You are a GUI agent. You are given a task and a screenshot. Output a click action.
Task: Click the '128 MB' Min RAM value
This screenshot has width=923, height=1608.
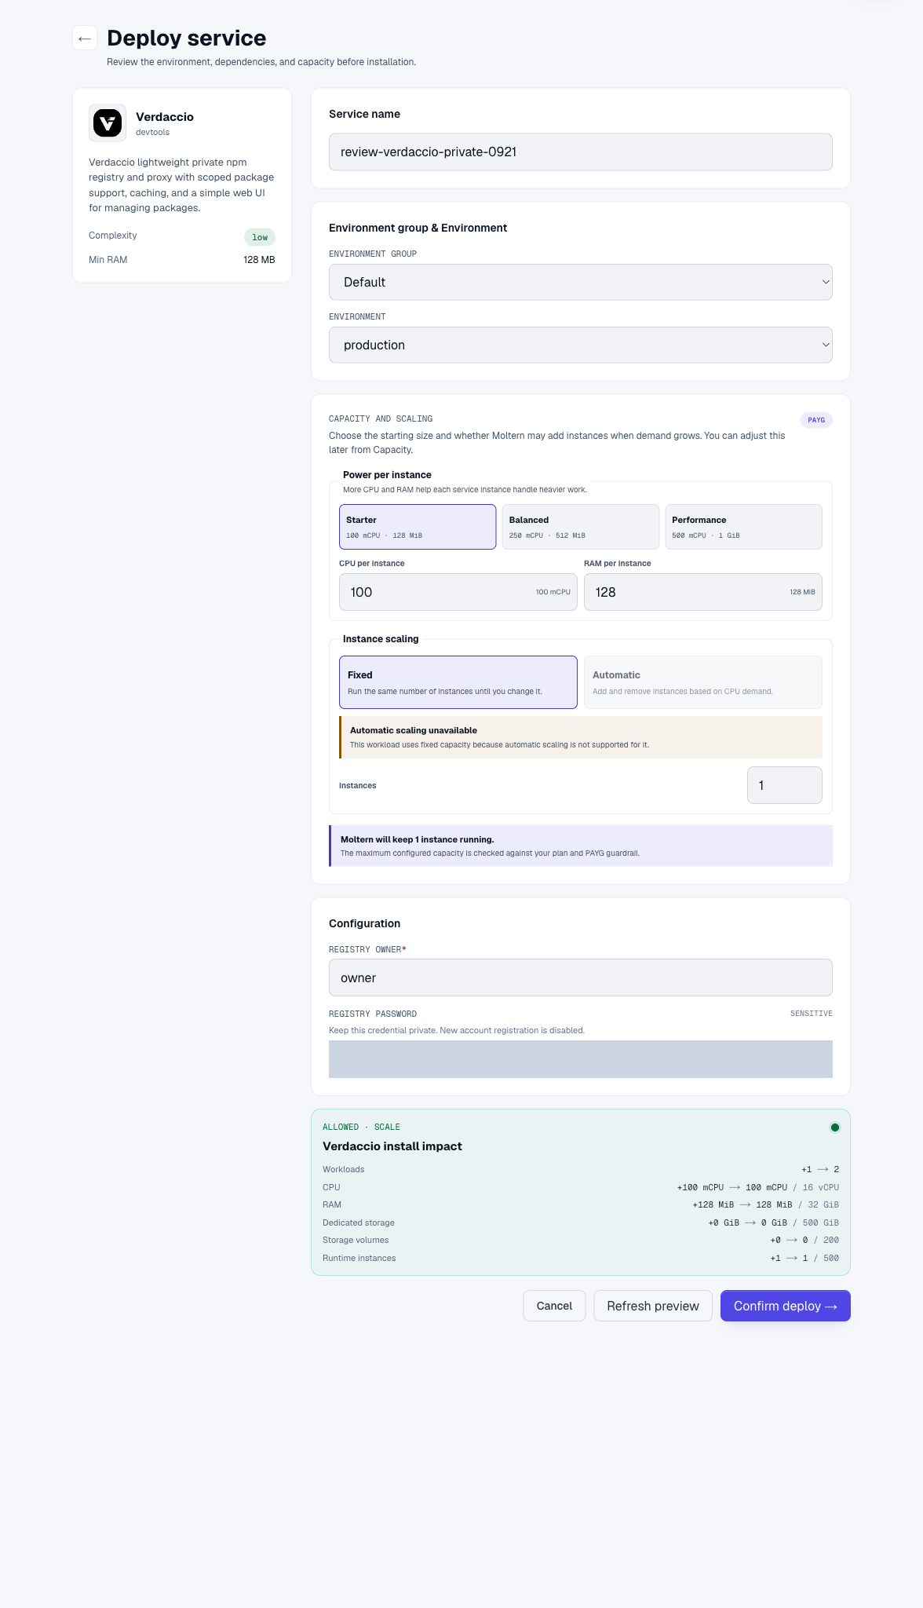(x=259, y=260)
